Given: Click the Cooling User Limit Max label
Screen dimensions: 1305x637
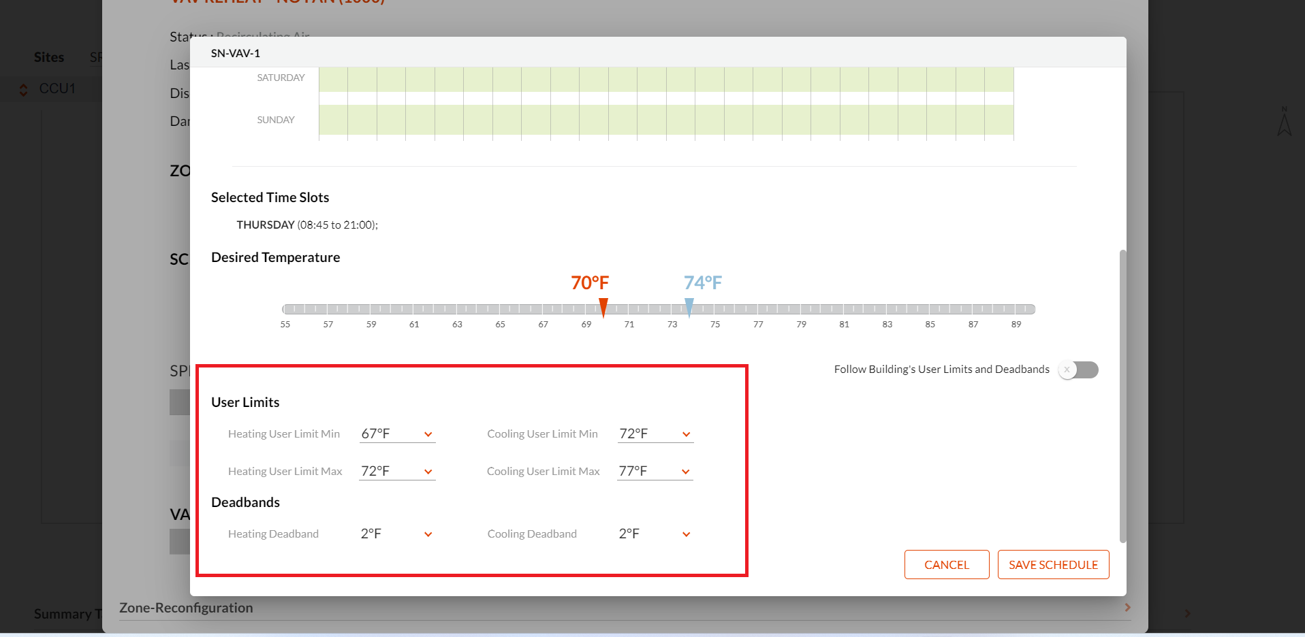Looking at the screenshot, I should point(544,472).
